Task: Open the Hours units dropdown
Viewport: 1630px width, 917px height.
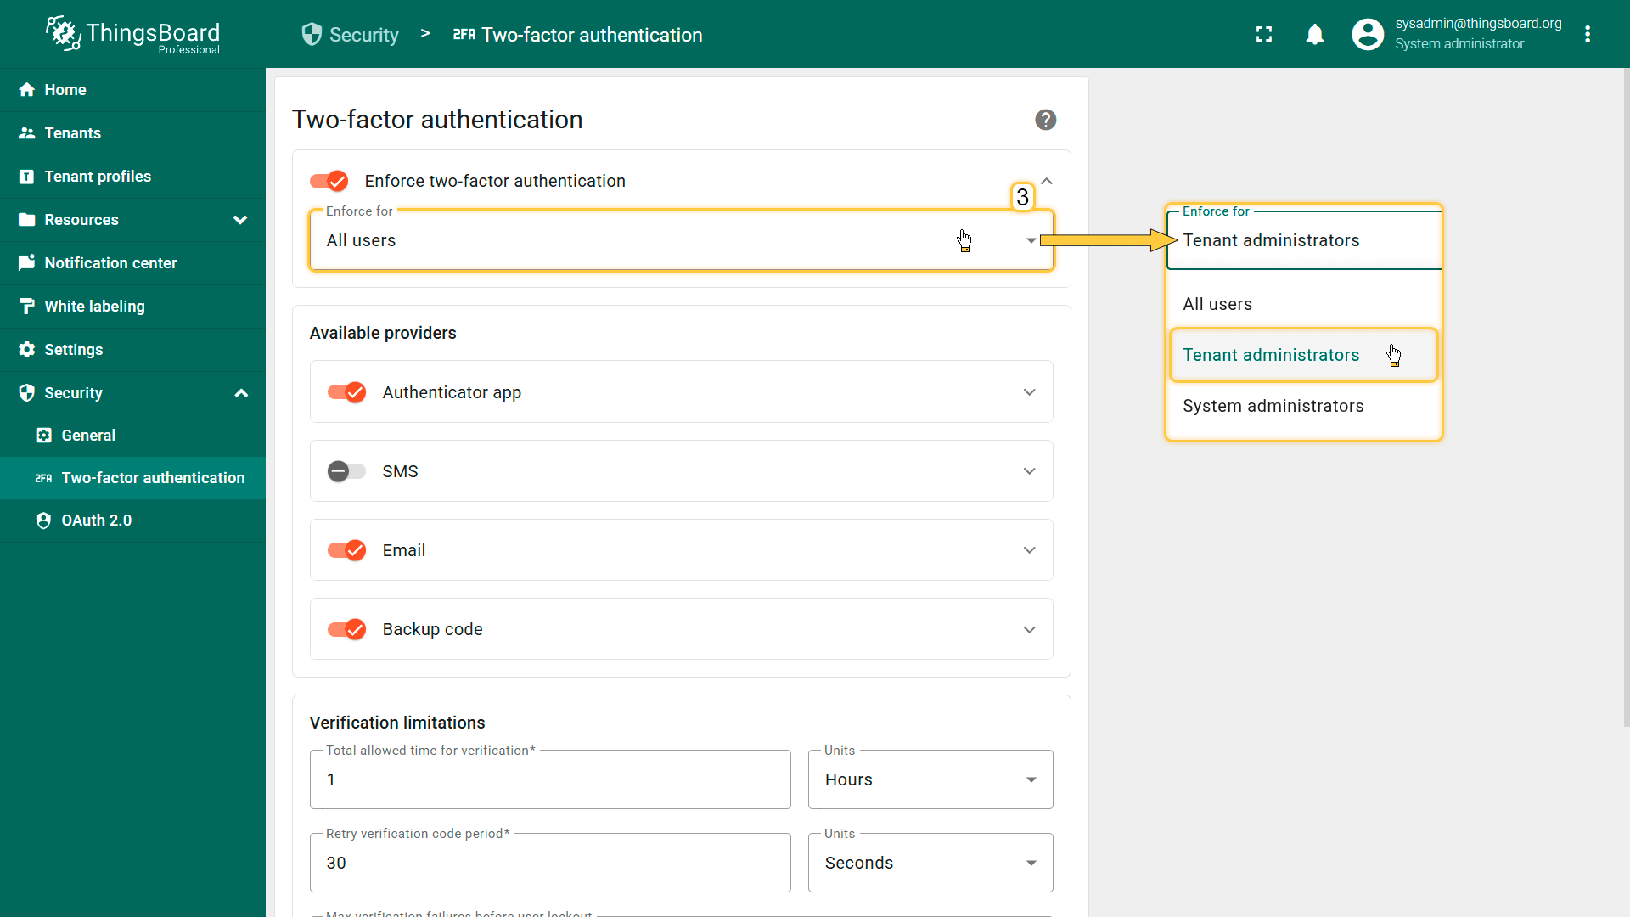Action: click(x=930, y=779)
